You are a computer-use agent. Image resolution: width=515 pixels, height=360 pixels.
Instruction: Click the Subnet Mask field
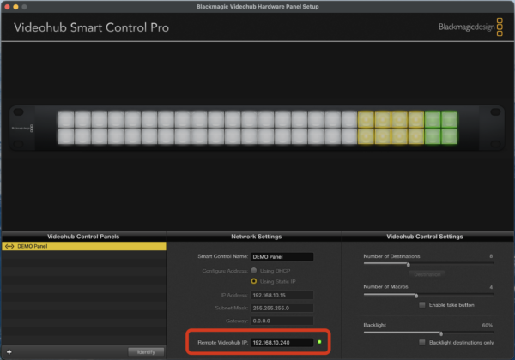[x=282, y=308]
